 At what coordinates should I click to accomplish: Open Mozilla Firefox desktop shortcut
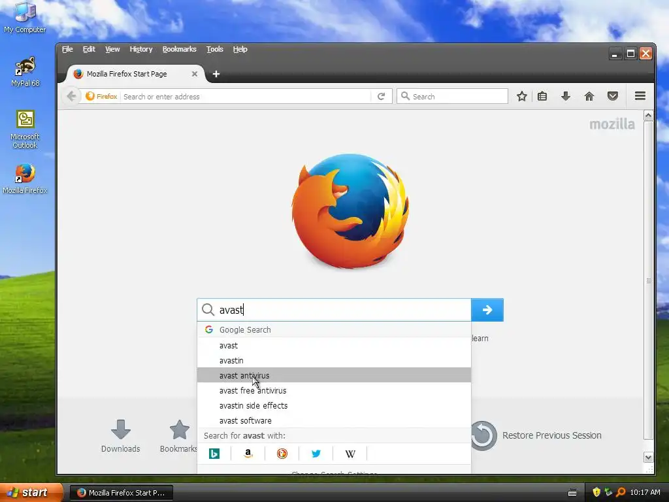(x=25, y=178)
